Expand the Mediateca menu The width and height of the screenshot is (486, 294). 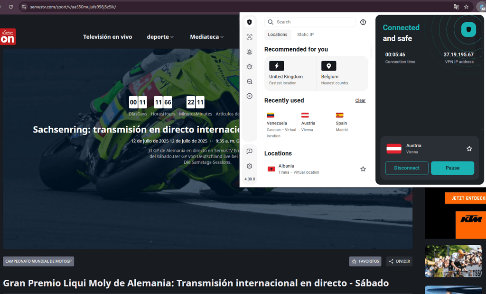point(207,37)
